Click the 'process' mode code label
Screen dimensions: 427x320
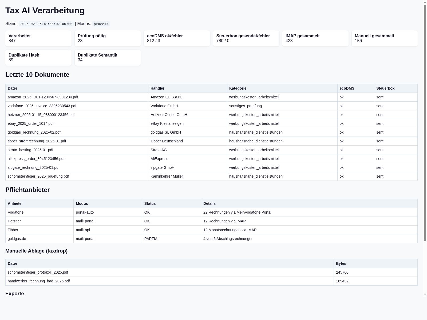pos(101,24)
